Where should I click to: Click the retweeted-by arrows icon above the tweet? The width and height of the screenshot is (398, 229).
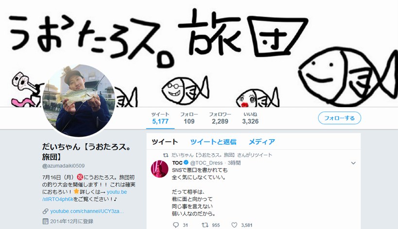[166, 155]
